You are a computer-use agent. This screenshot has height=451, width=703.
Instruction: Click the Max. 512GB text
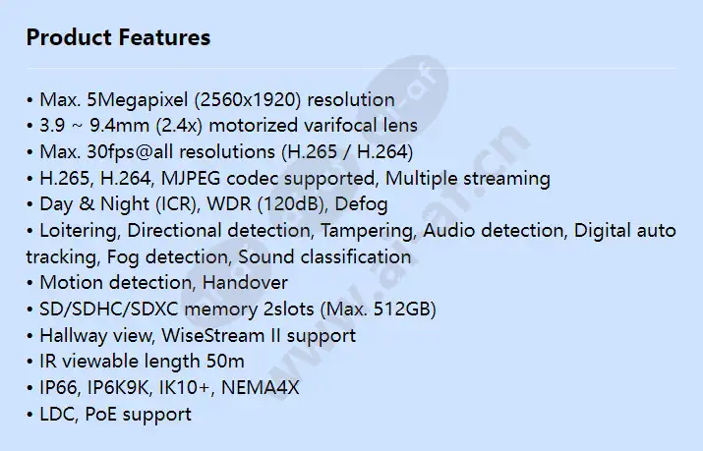tap(378, 310)
